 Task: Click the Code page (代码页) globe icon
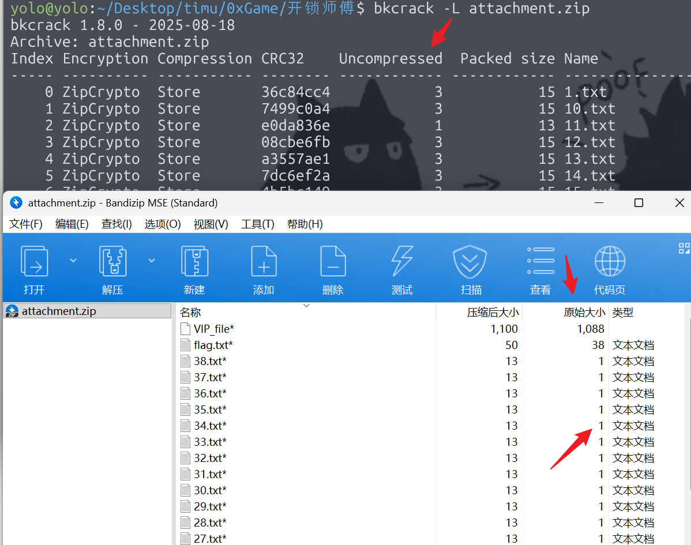pos(610,262)
